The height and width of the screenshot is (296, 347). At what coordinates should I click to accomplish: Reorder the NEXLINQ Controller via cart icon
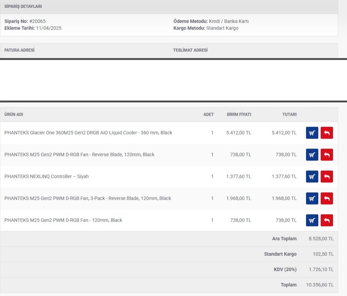coord(312,177)
